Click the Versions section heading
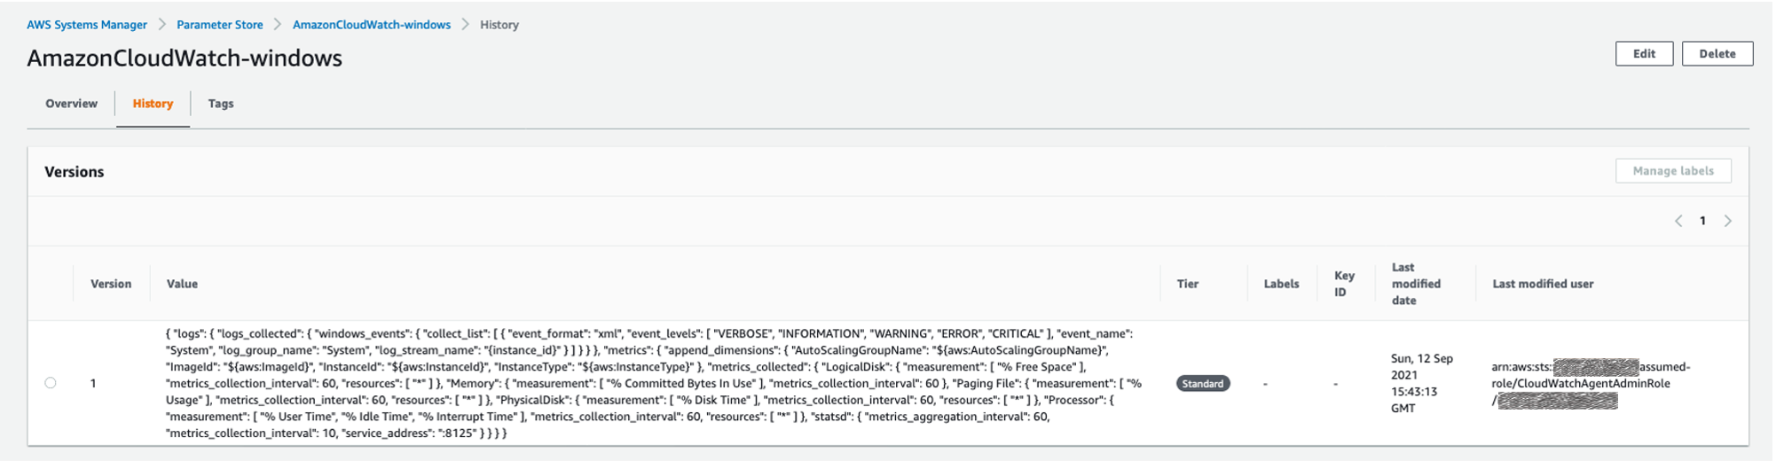Viewport: 1776px width, 461px height. click(x=75, y=172)
